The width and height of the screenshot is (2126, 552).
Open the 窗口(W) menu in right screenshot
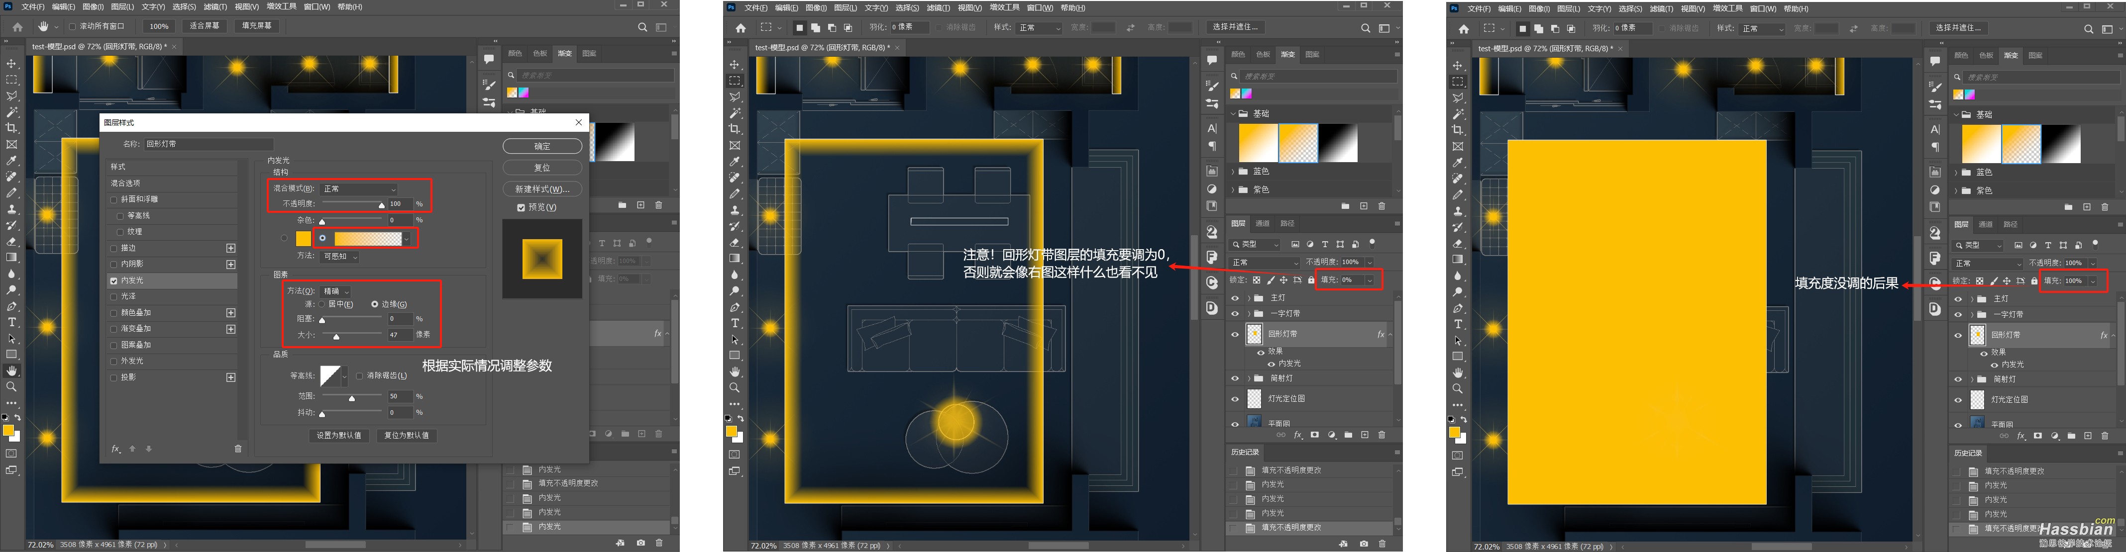click(1763, 9)
